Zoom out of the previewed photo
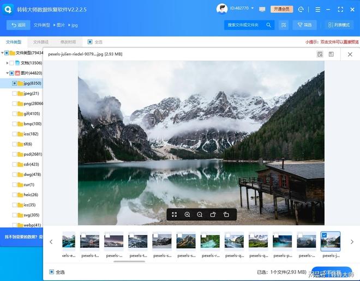The image size is (360, 281). pos(200,215)
